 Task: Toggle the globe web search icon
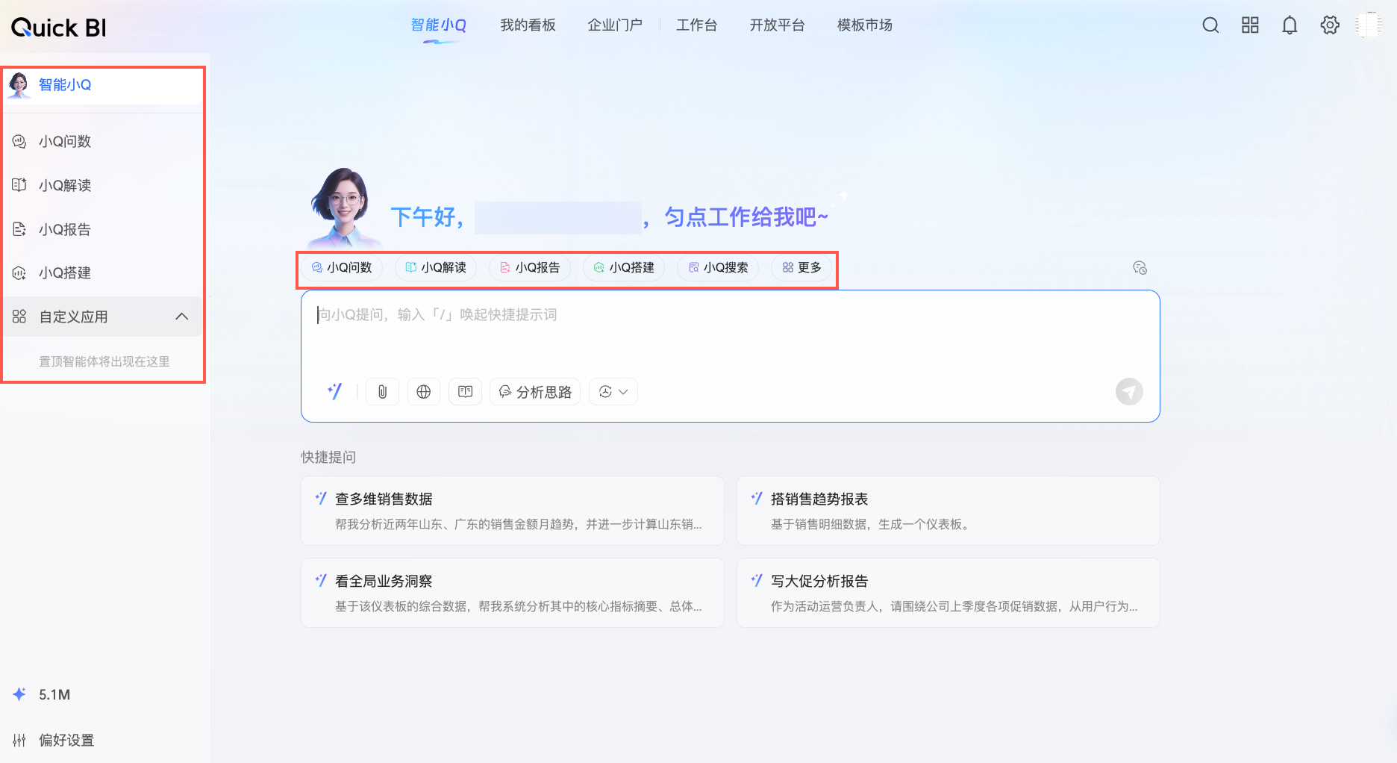coord(424,392)
